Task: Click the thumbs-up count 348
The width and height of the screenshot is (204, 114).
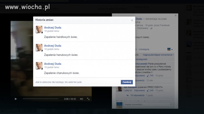Action: (x=150, y=90)
